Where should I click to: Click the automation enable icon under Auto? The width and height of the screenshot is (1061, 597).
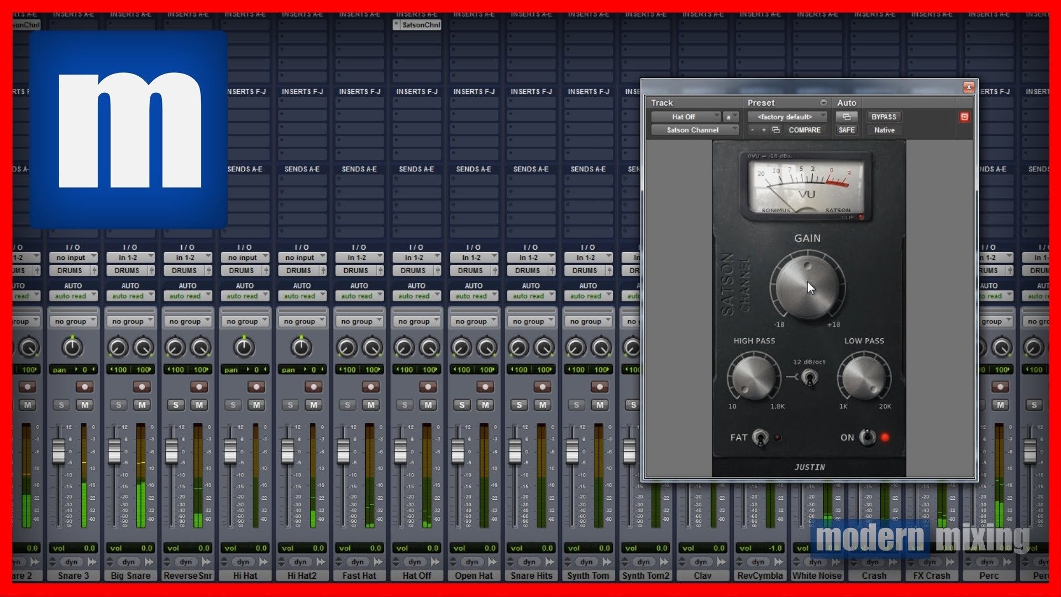point(847,117)
